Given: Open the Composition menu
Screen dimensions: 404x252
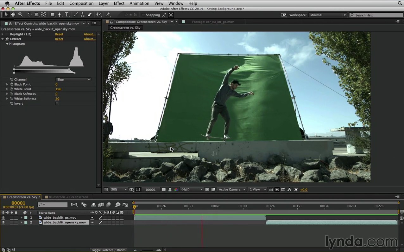Looking at the screenshot, I should [81, 3].
